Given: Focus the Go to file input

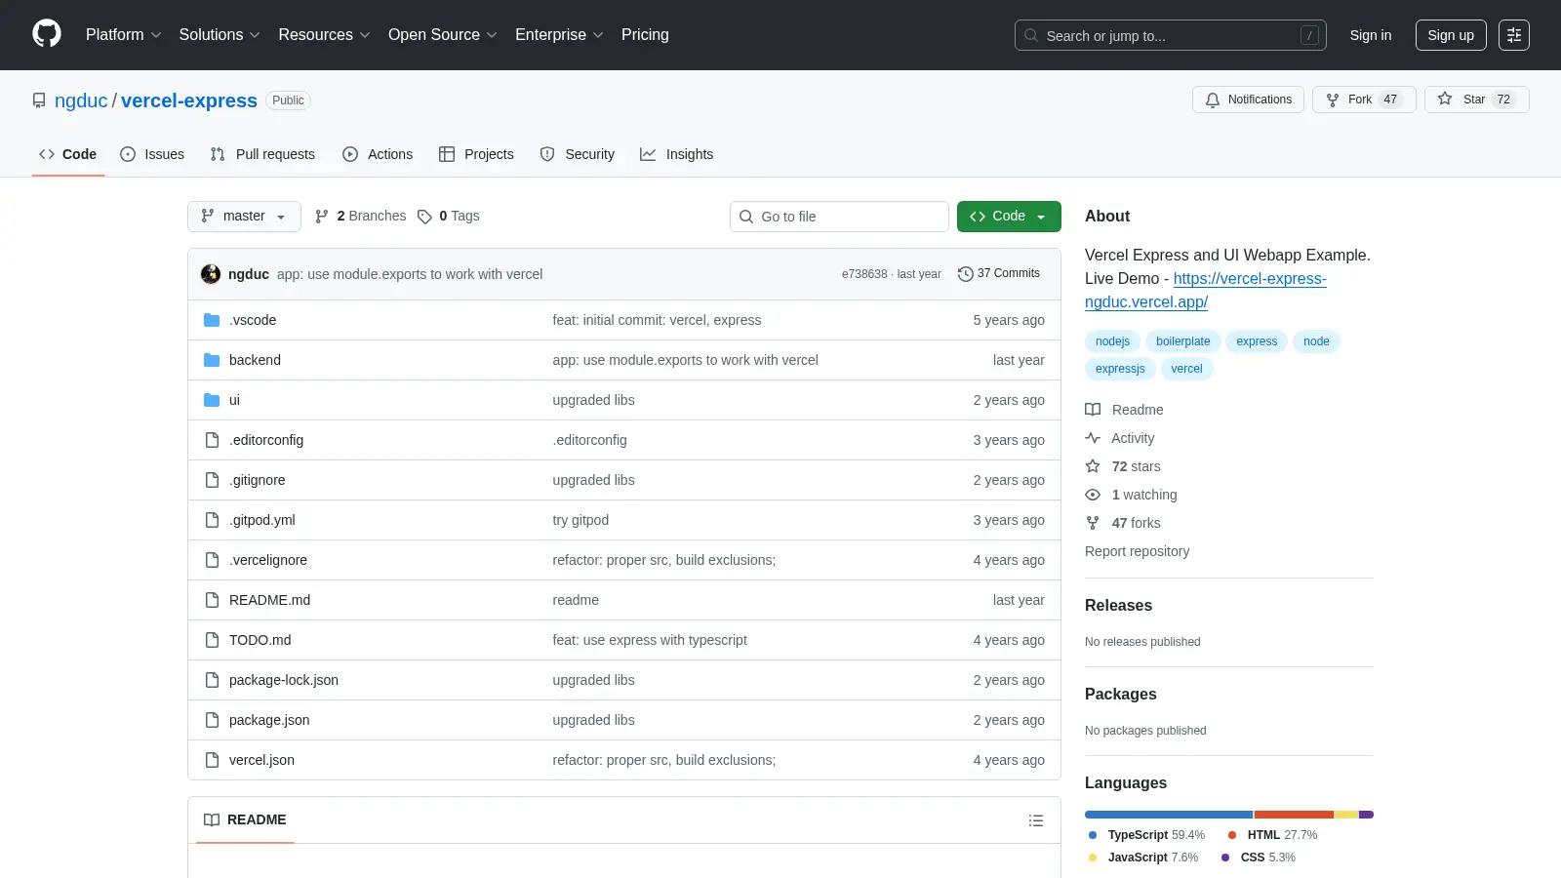Looking at the screenshot, I should pyautogui.click(x=839, y=217).
